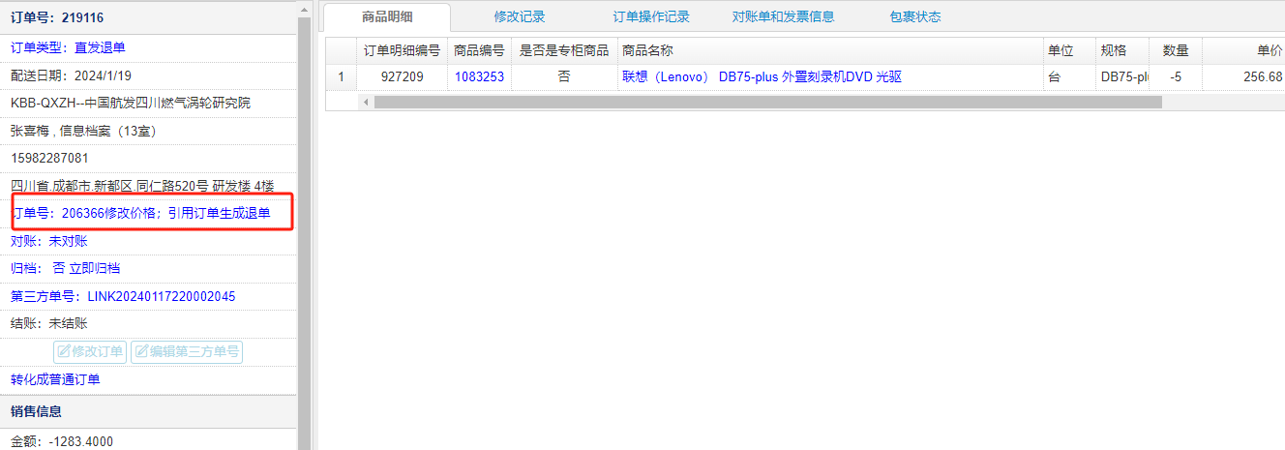Image resolution: width=1285 pixels, height=450 pixels.
Task: Switch to 对账单和发票信息 tab
Action: click(783, 16)
